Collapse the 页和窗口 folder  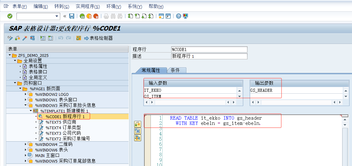click(15, 83)
